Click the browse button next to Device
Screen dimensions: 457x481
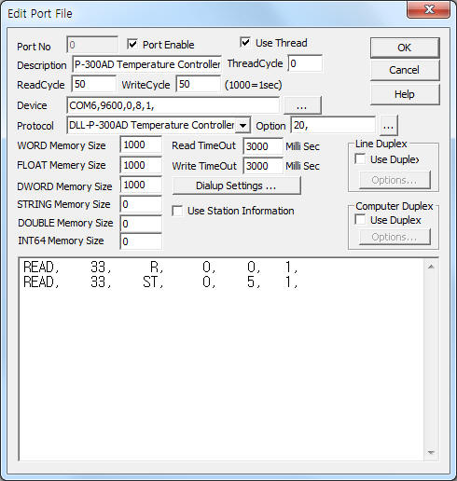coord(302,105)
